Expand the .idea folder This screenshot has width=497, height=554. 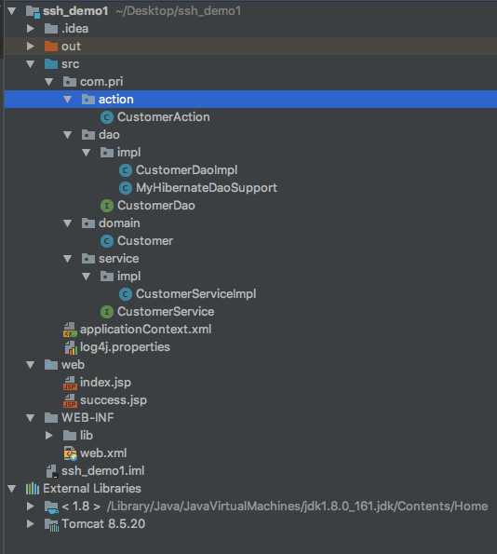pos(31,28)
